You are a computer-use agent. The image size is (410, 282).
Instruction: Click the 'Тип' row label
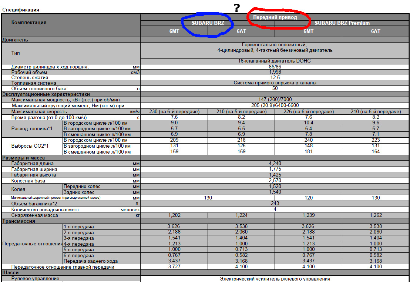click(16, 53)
